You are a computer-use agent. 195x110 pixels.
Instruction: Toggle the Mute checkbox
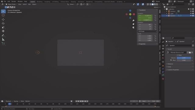pos(177,55)
